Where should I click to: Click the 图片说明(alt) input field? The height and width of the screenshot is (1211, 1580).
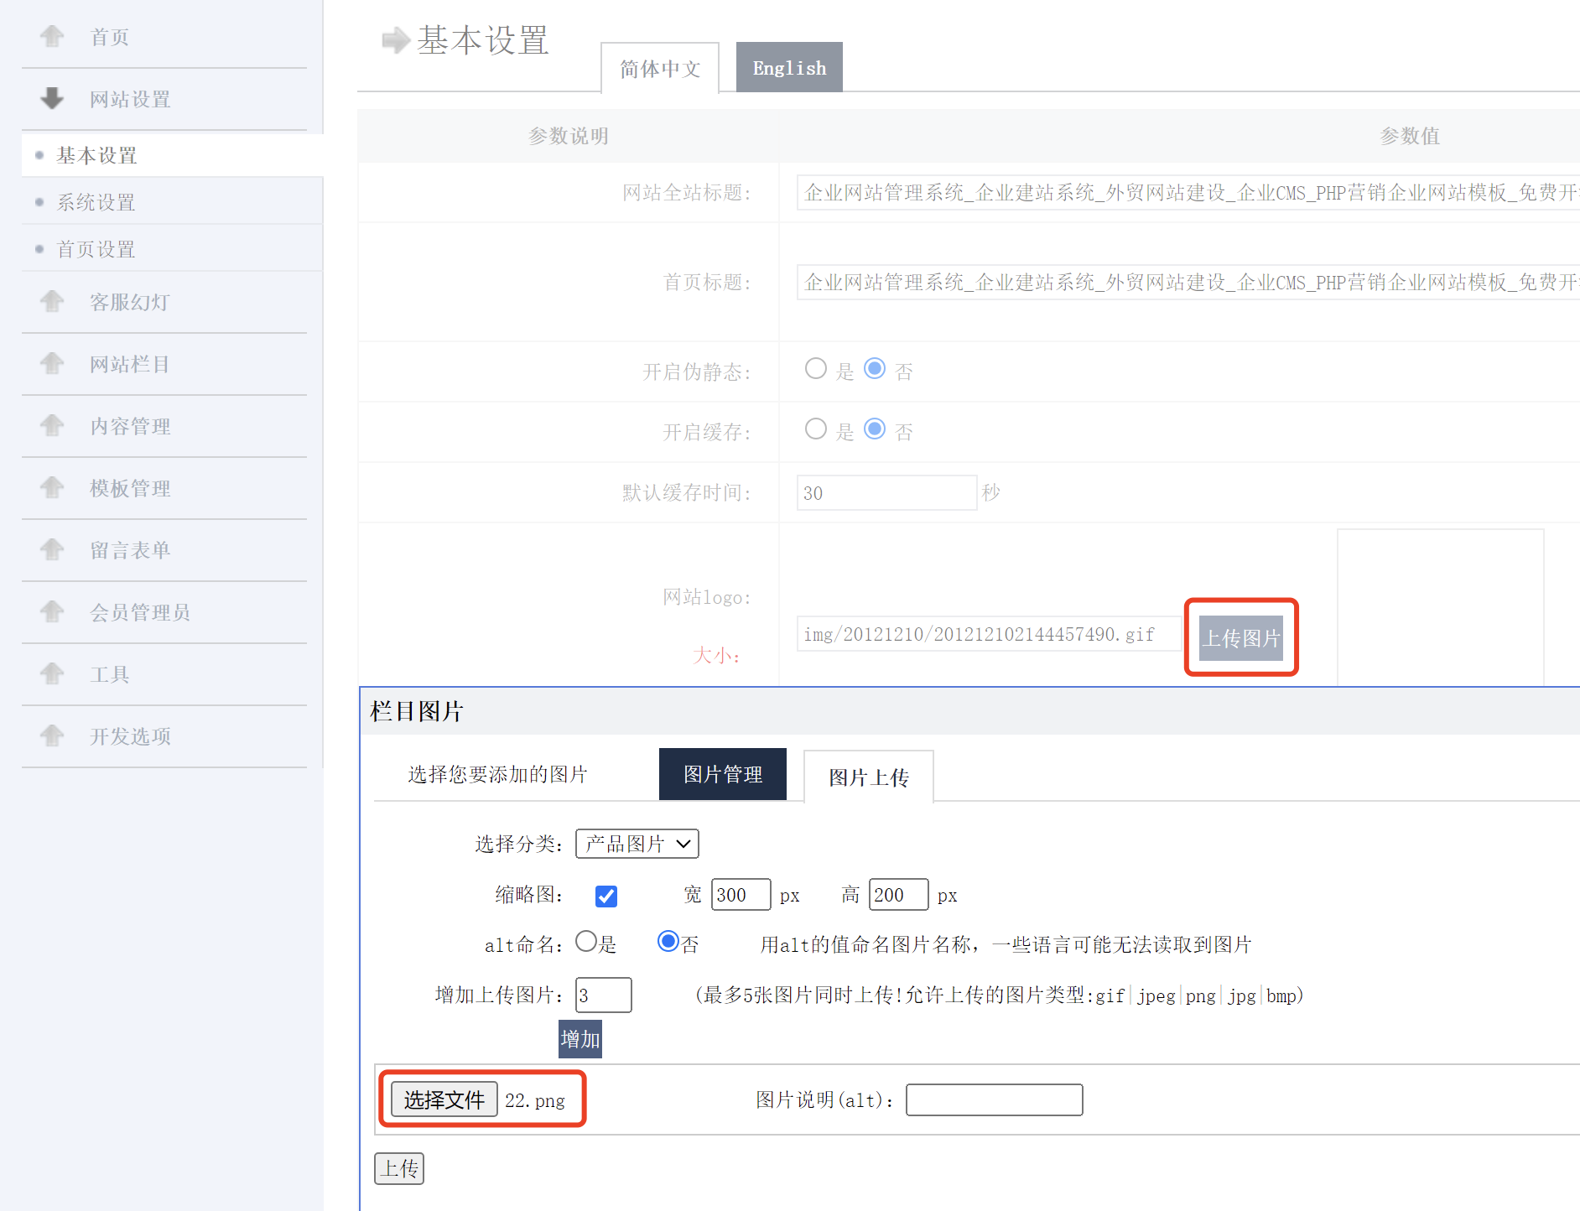[993, 1099]
